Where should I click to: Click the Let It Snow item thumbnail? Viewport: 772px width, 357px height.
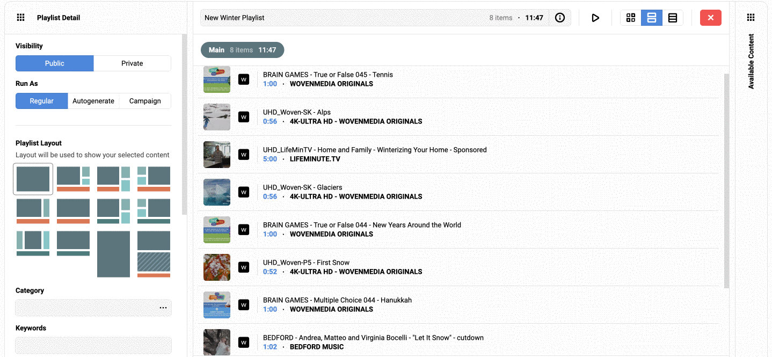point(217,342)
